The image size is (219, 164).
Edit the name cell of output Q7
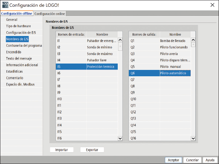[x=175, y=80]
